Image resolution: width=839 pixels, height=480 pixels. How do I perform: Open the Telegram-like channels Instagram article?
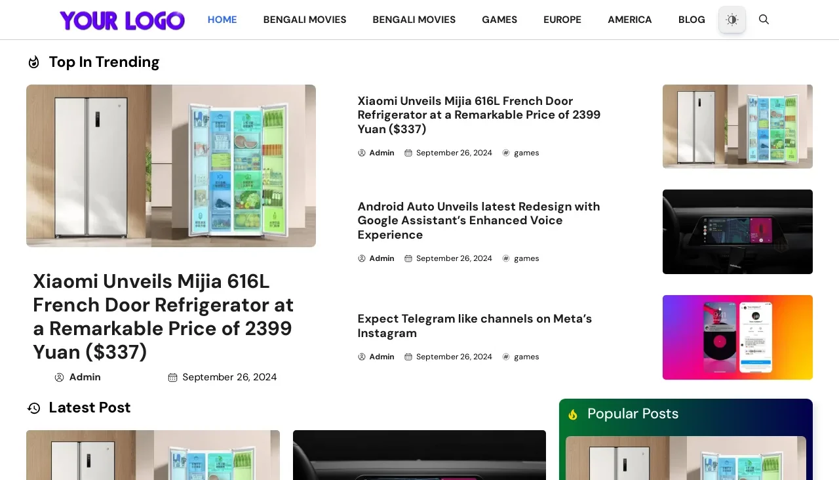click(475, 326)
